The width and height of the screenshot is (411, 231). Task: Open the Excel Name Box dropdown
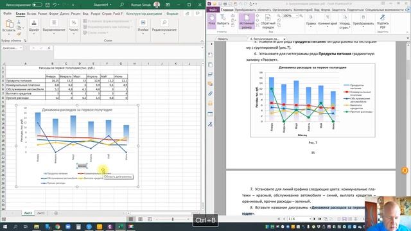click(x=21, y=48)
